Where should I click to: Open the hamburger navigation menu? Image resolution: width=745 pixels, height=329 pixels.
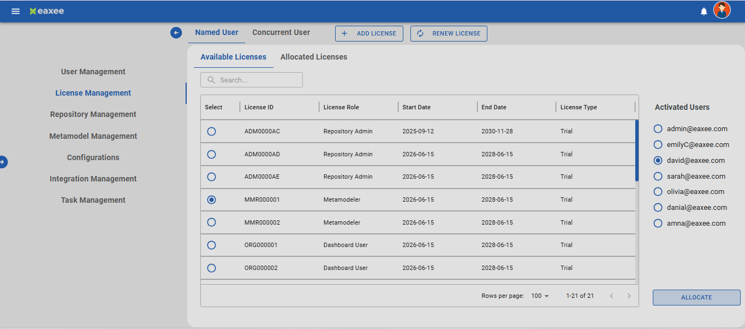click(x=16, y=11)
